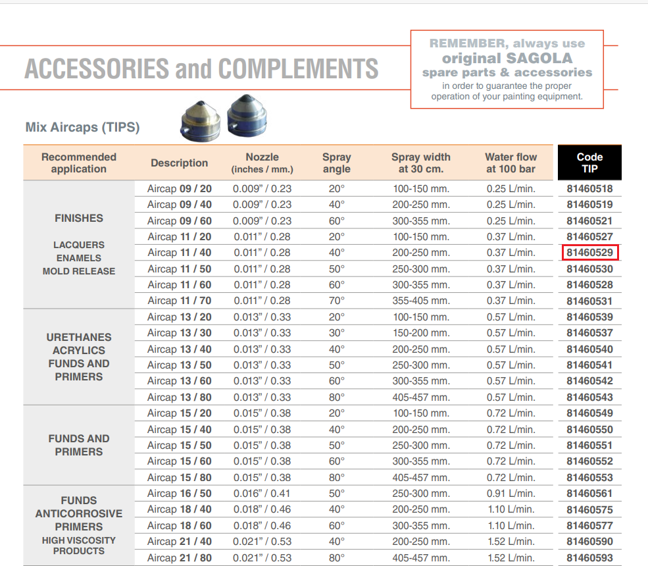Click tip code 81460521
Screen dimensions: 648x566
pos(589,220)
